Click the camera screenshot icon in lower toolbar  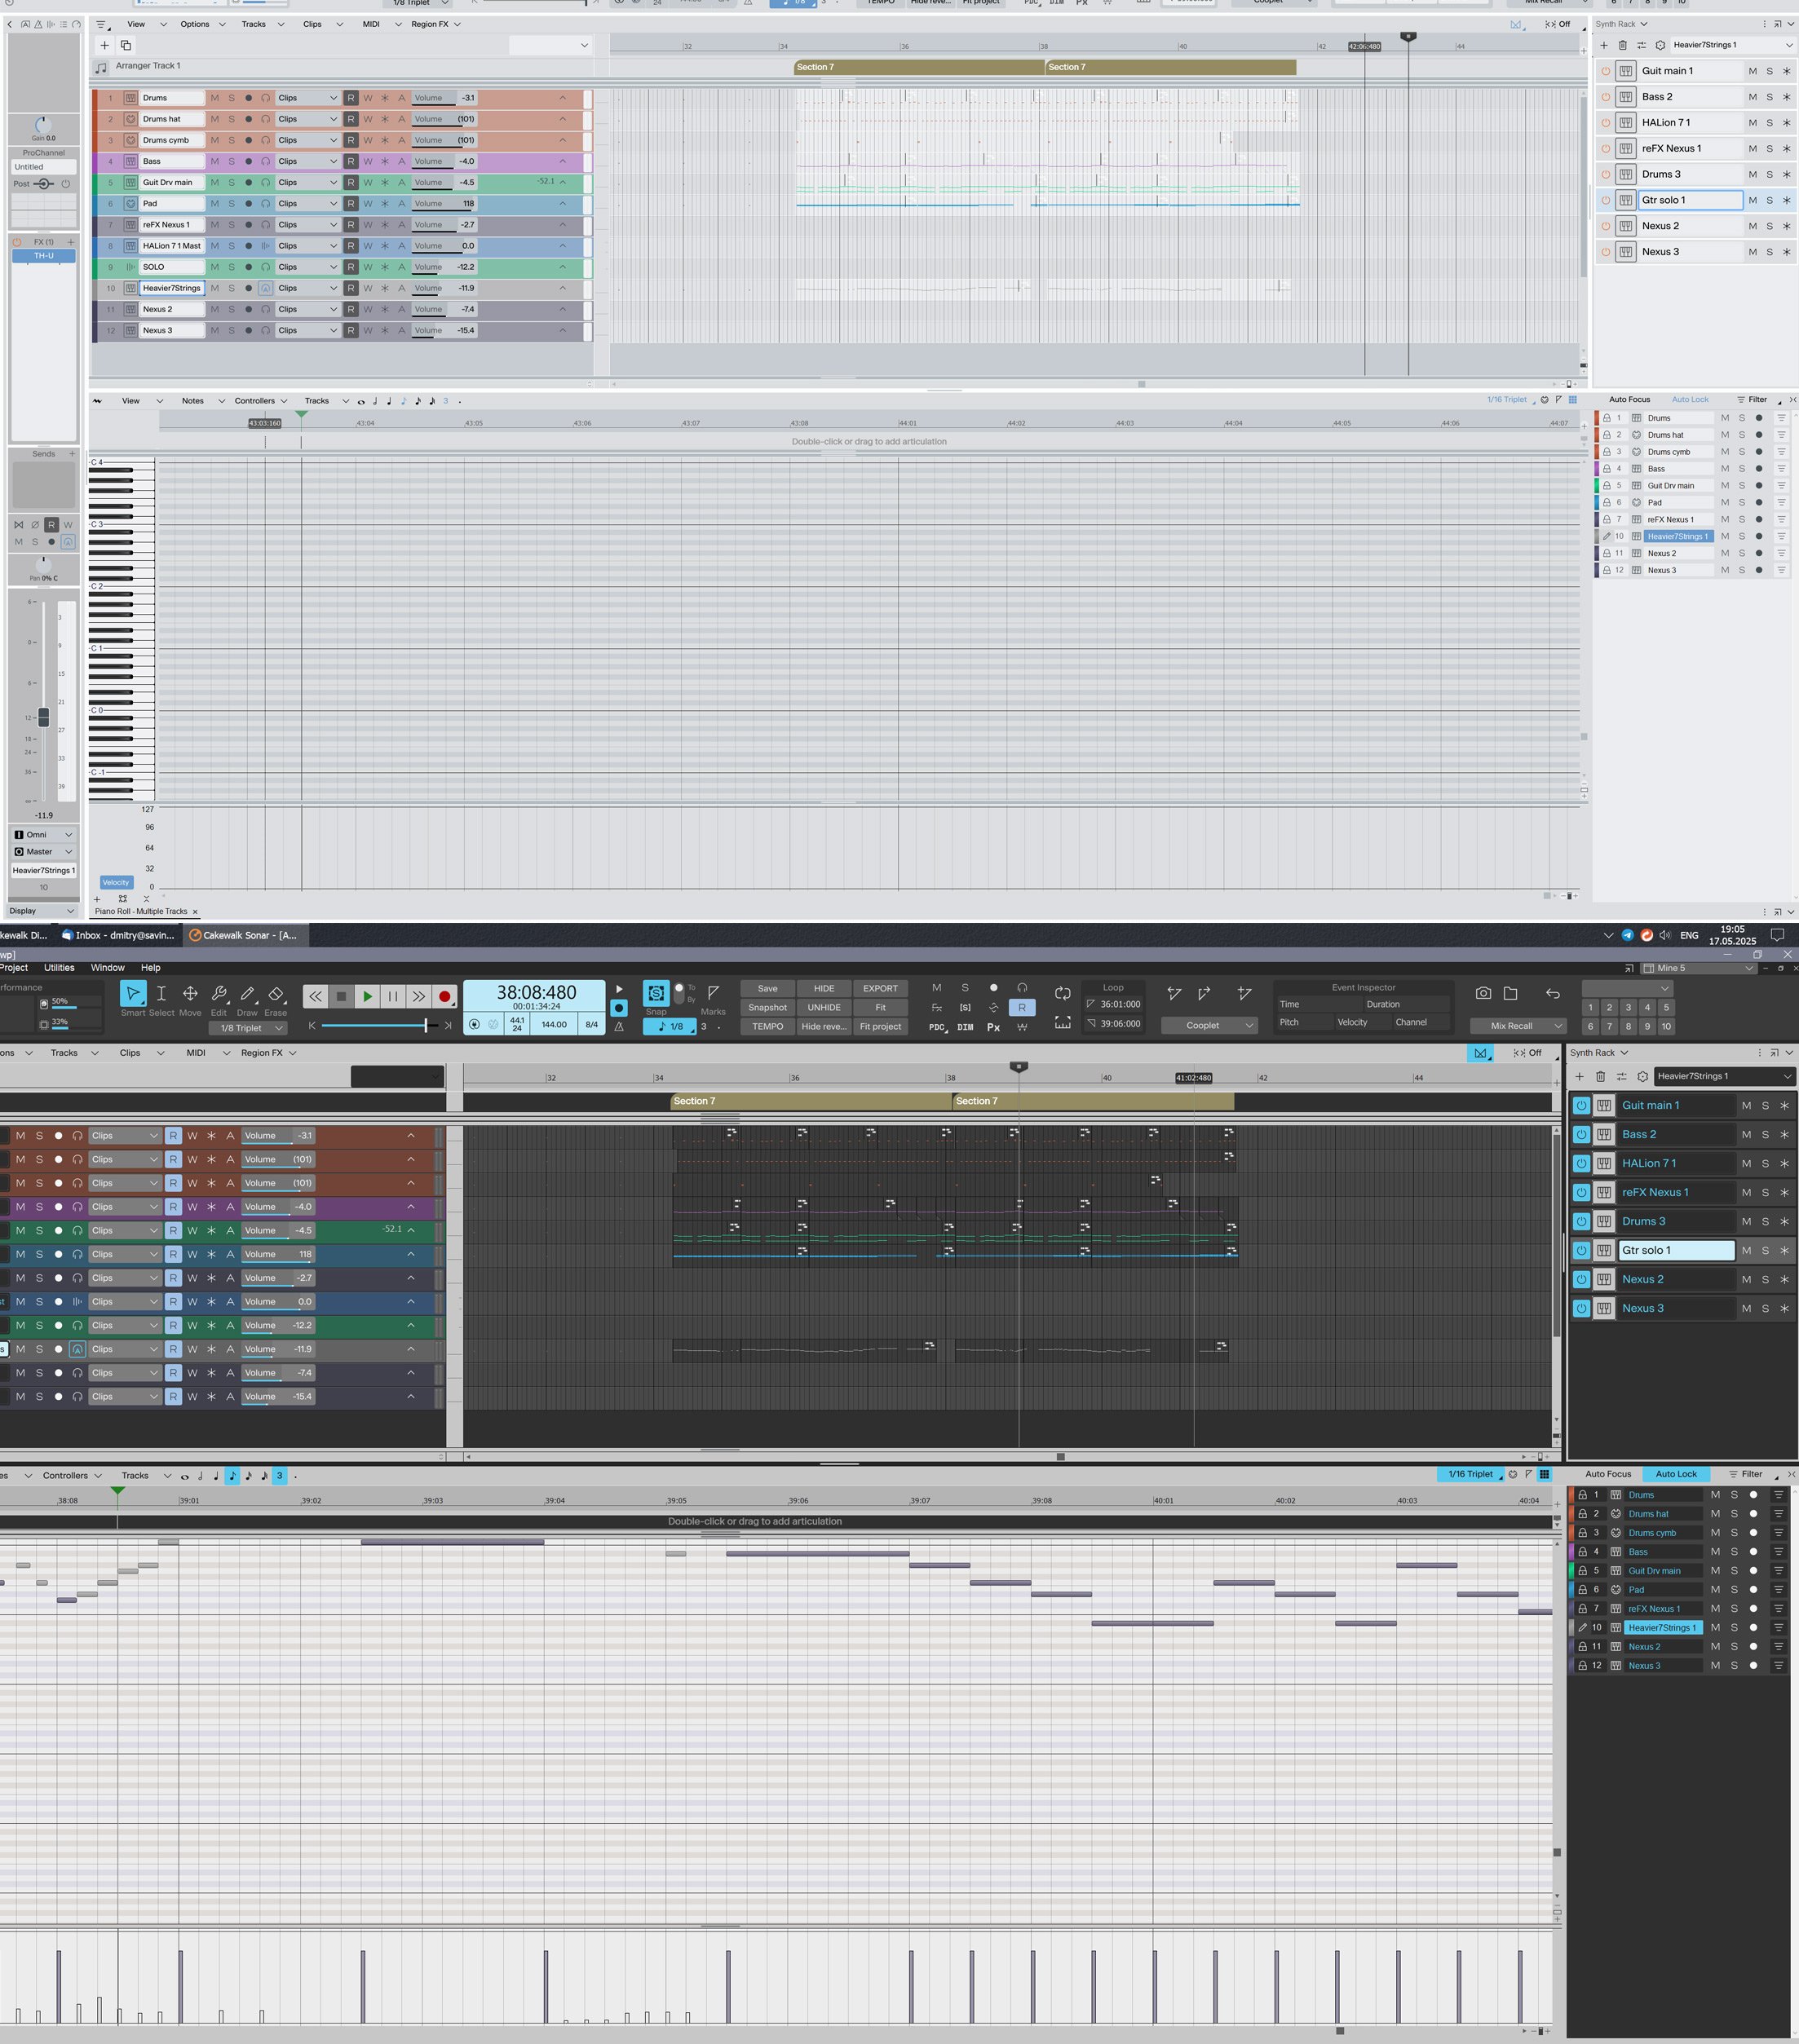(x=1483, y=993)
